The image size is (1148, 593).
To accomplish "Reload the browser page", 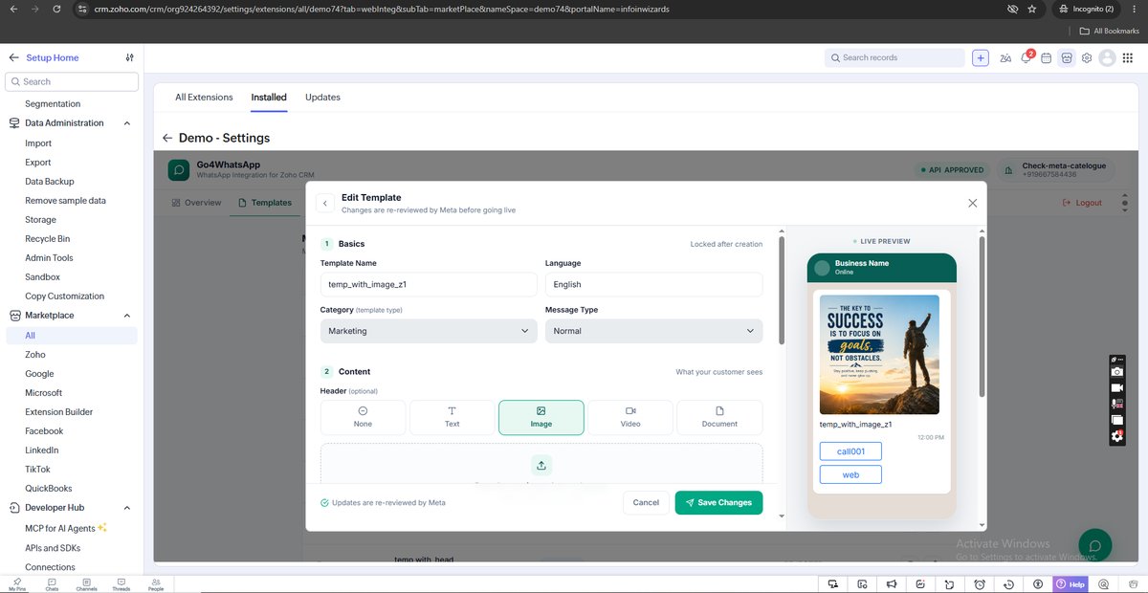I will (57, 9).
